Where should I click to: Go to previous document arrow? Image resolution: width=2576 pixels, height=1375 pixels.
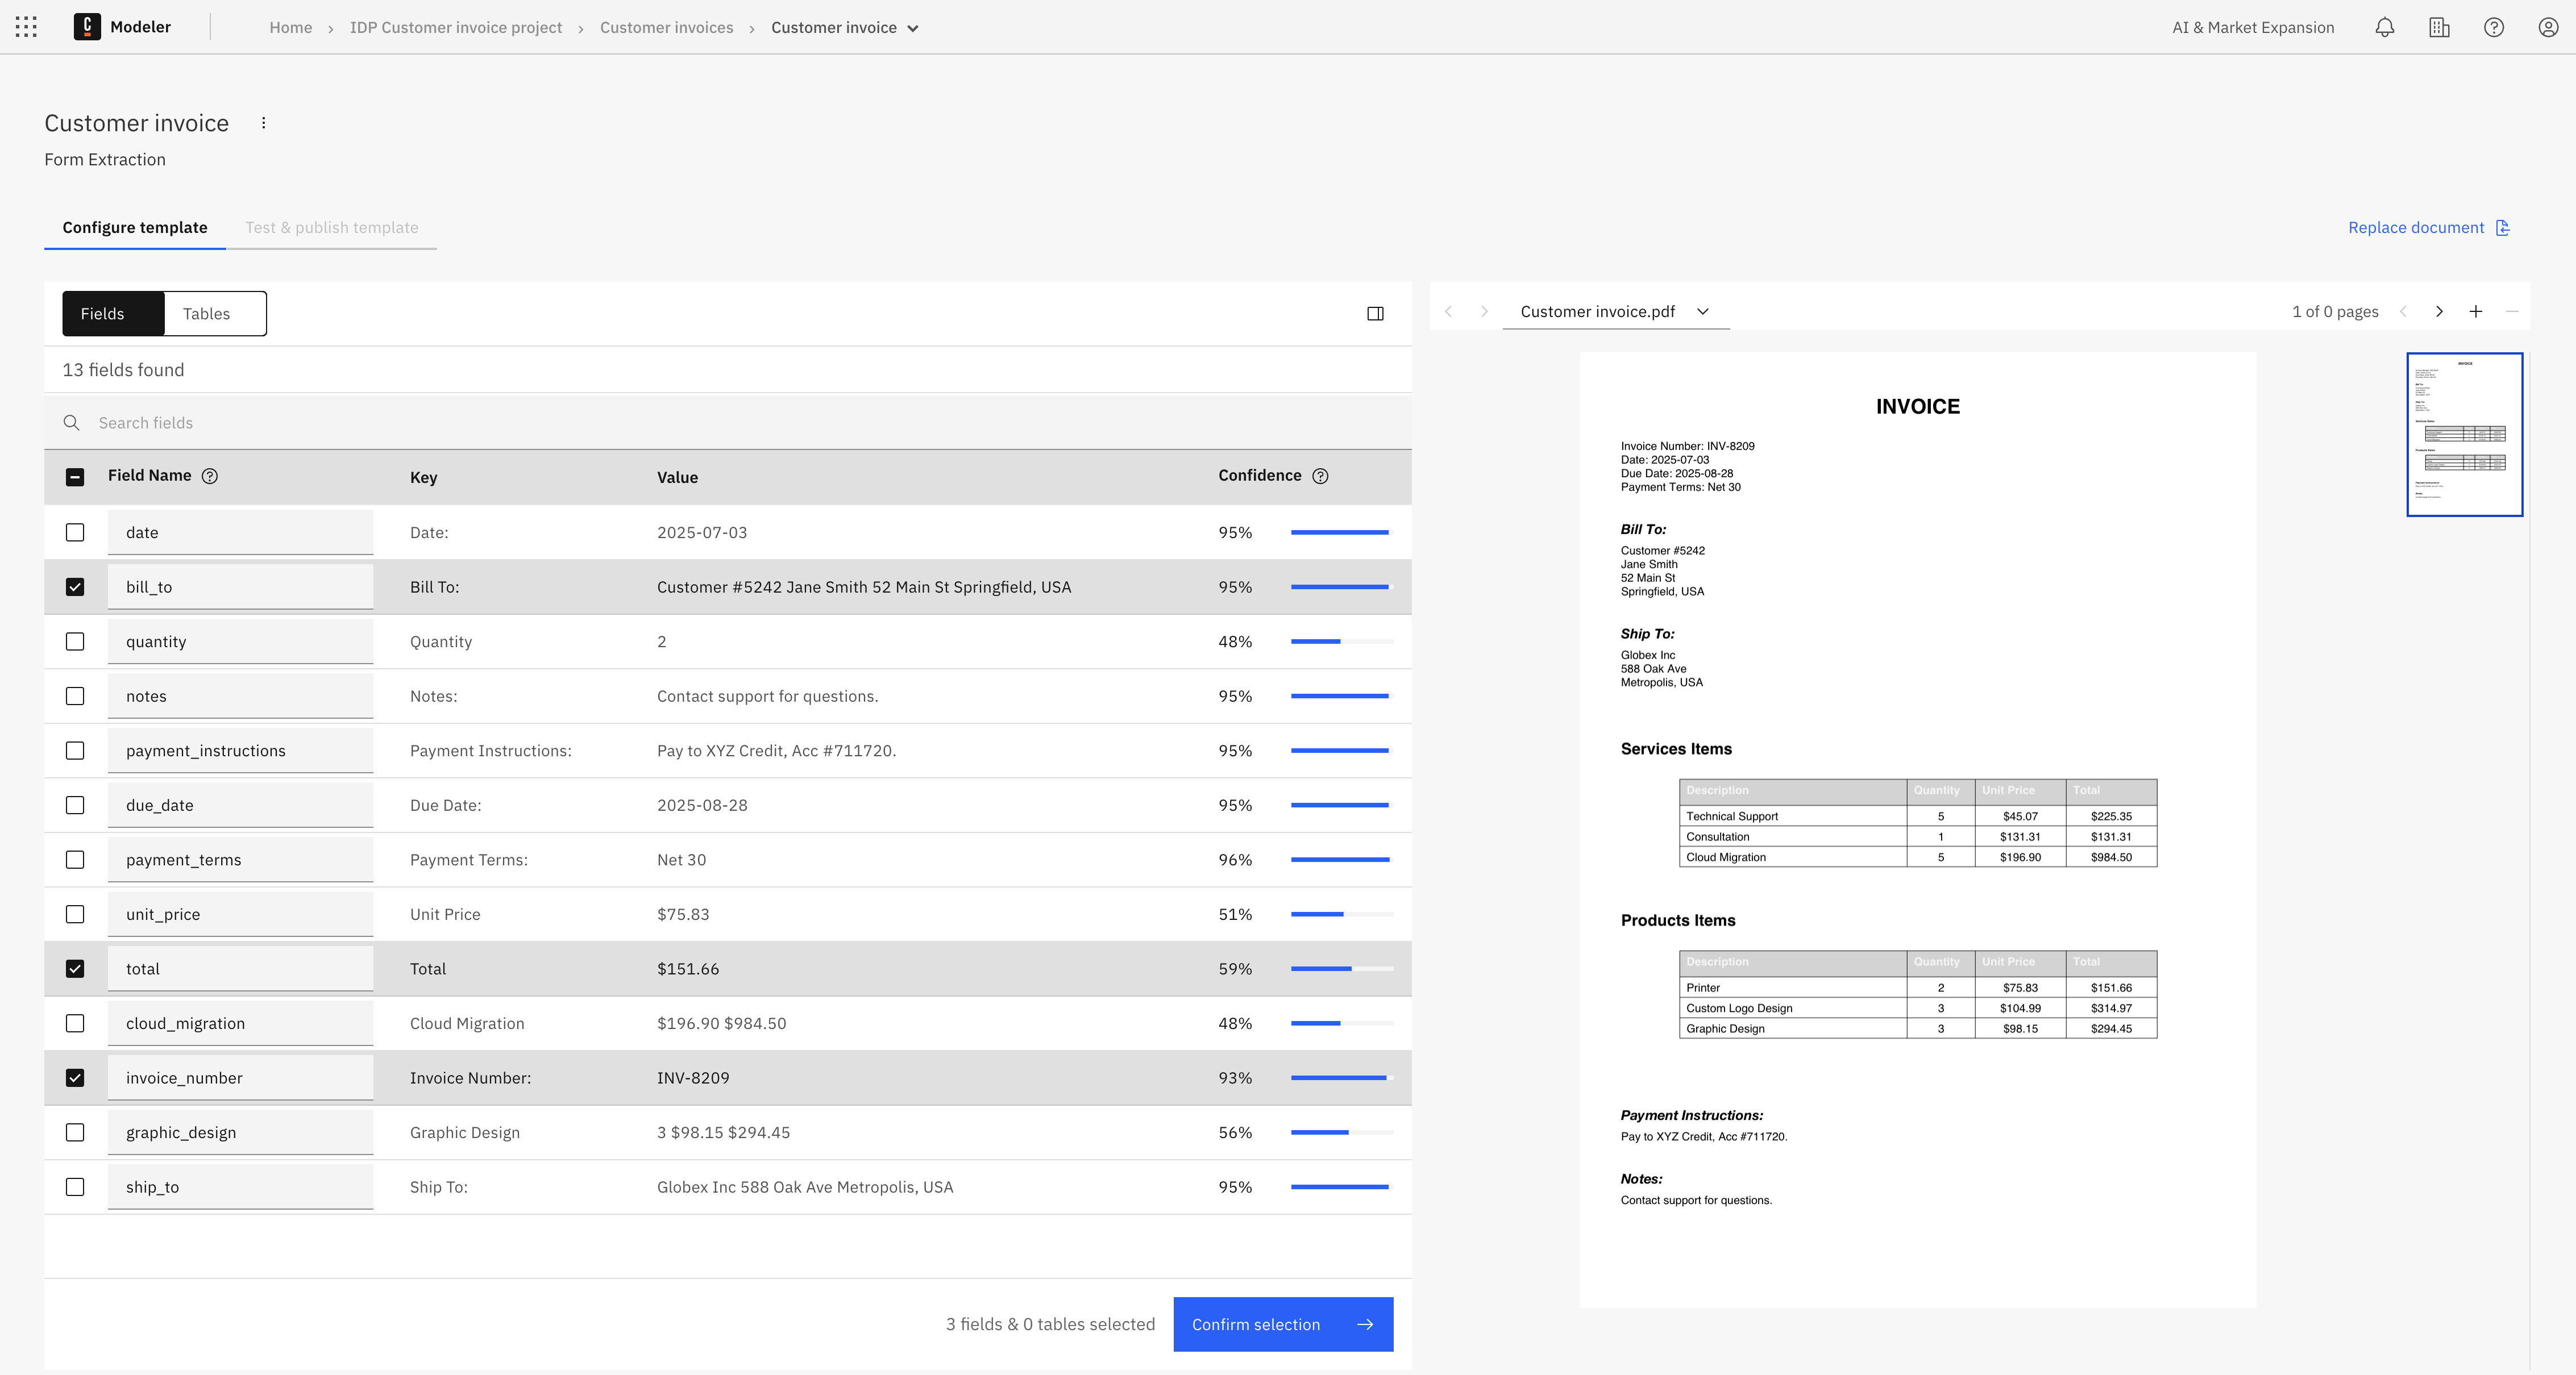coord(1448,312)
